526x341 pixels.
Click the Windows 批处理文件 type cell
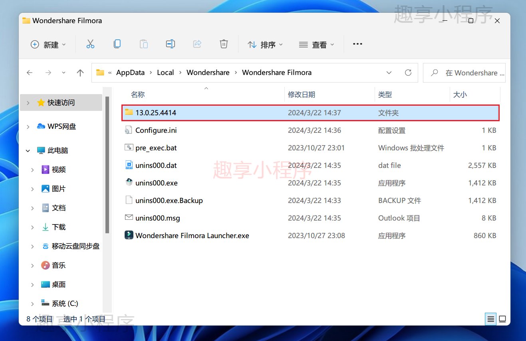point(411,148)
